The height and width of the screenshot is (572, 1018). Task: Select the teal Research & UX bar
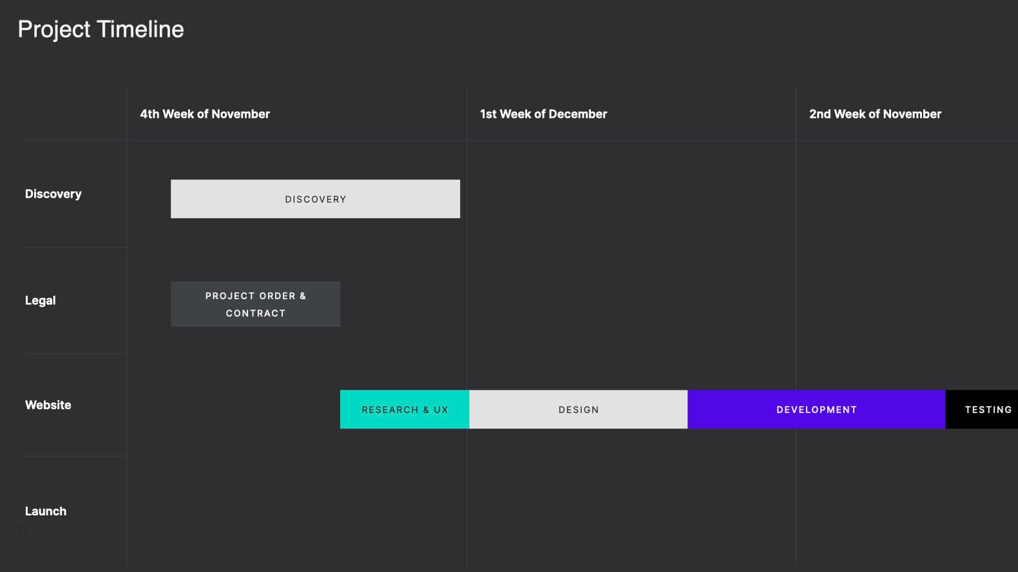[405, 409]
